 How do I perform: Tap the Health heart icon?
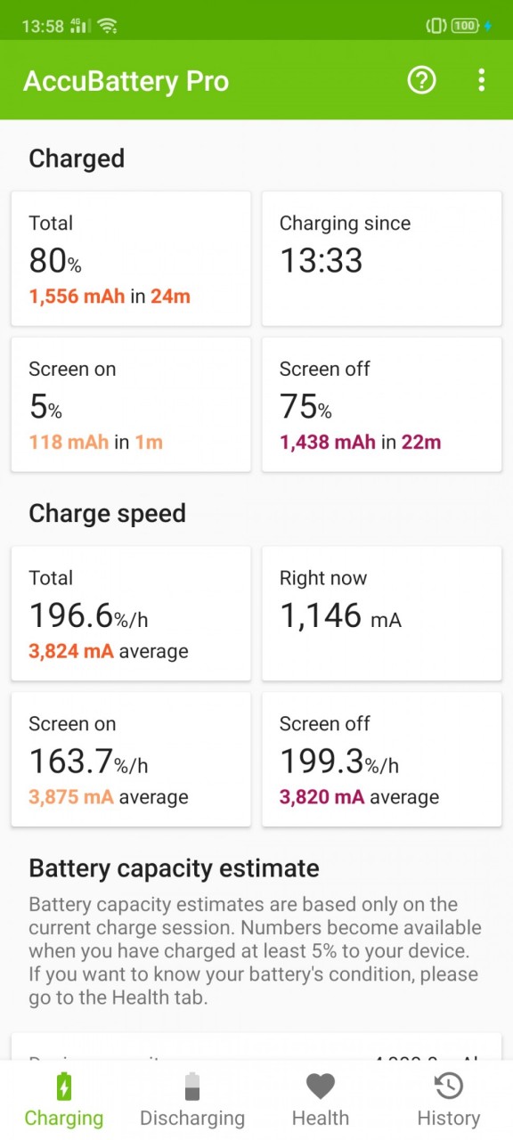click(x=321, y=1087)
